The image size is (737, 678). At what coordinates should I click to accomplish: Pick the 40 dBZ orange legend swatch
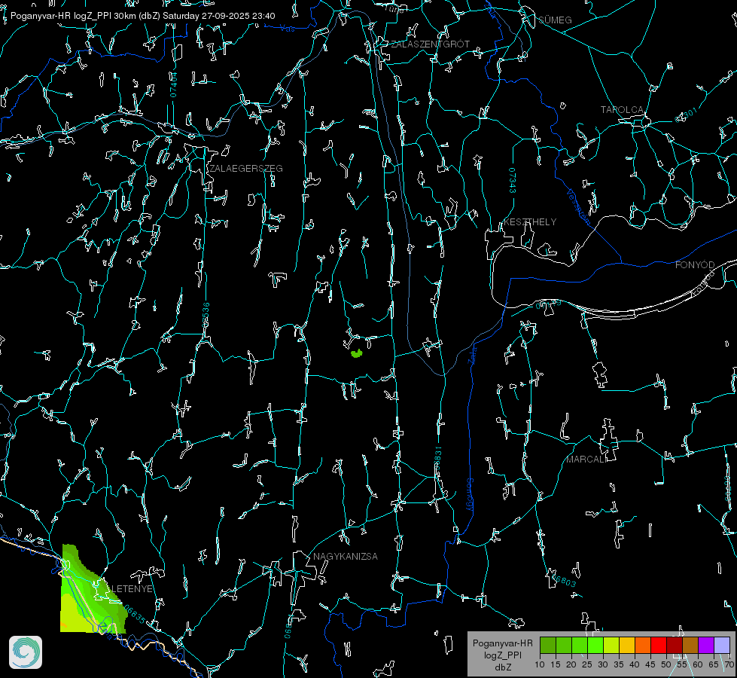tap(643, 645)
